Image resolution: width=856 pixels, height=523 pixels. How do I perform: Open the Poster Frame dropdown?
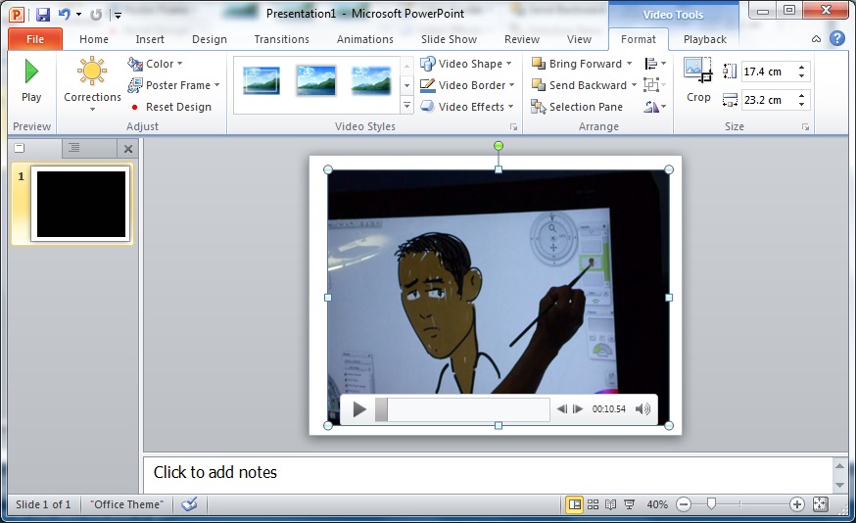173,85
